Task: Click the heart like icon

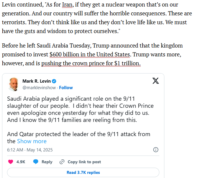Action: click(11, 162)
